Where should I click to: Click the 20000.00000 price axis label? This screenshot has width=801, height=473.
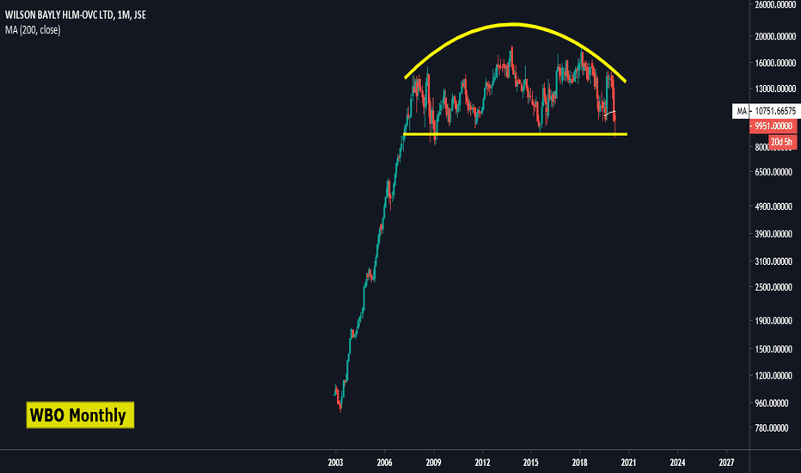coord(775,36)
